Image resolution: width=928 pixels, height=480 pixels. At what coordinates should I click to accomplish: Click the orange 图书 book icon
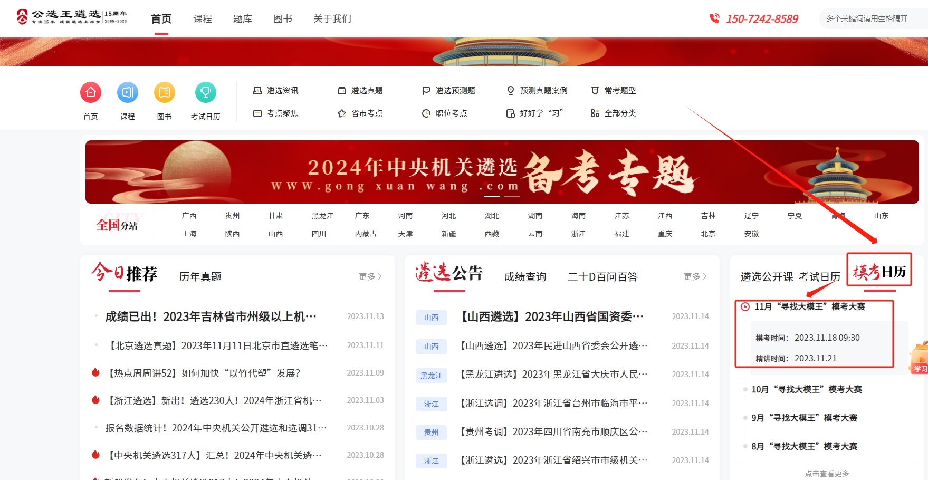pos(165,93)
